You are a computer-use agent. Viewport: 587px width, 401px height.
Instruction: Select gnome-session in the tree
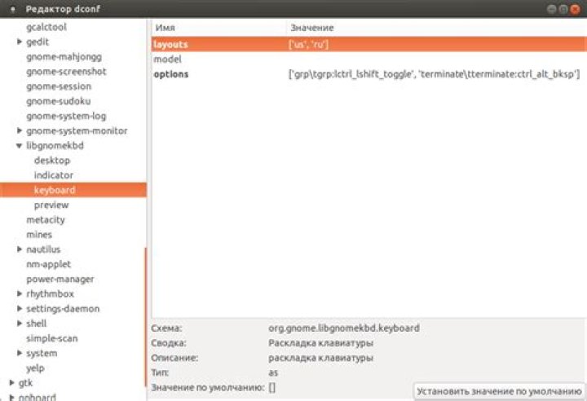pos(59,86)
